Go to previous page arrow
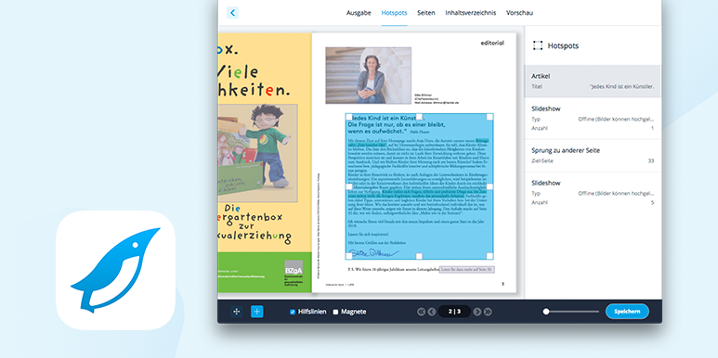The image size is (718, 358). click(x=431, y=312)
